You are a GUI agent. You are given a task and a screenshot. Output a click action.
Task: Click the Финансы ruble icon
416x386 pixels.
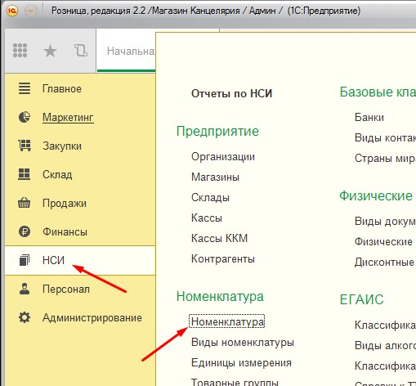(x=25, y=231)
